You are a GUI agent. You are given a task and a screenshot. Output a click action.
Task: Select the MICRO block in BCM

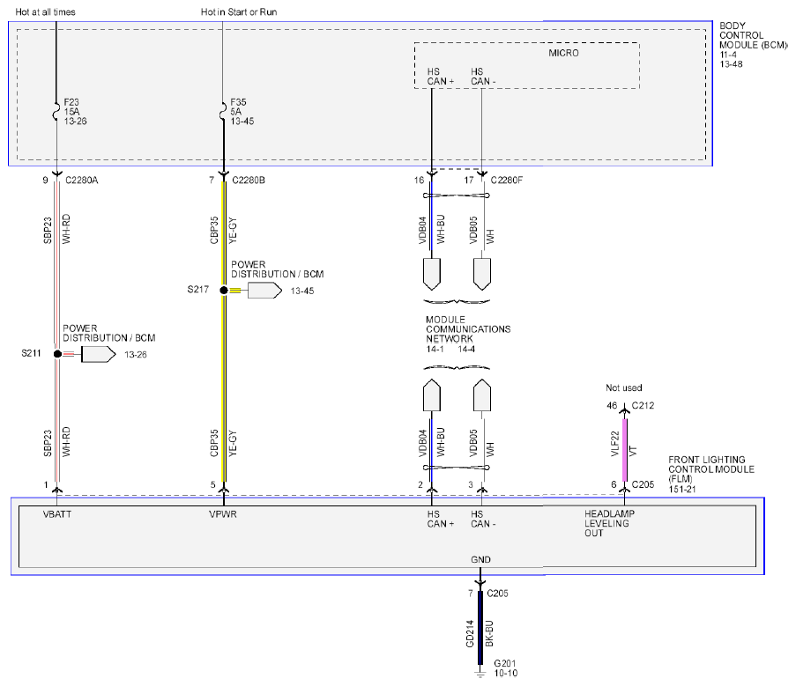pyautogui.click(x=526, y=66)
